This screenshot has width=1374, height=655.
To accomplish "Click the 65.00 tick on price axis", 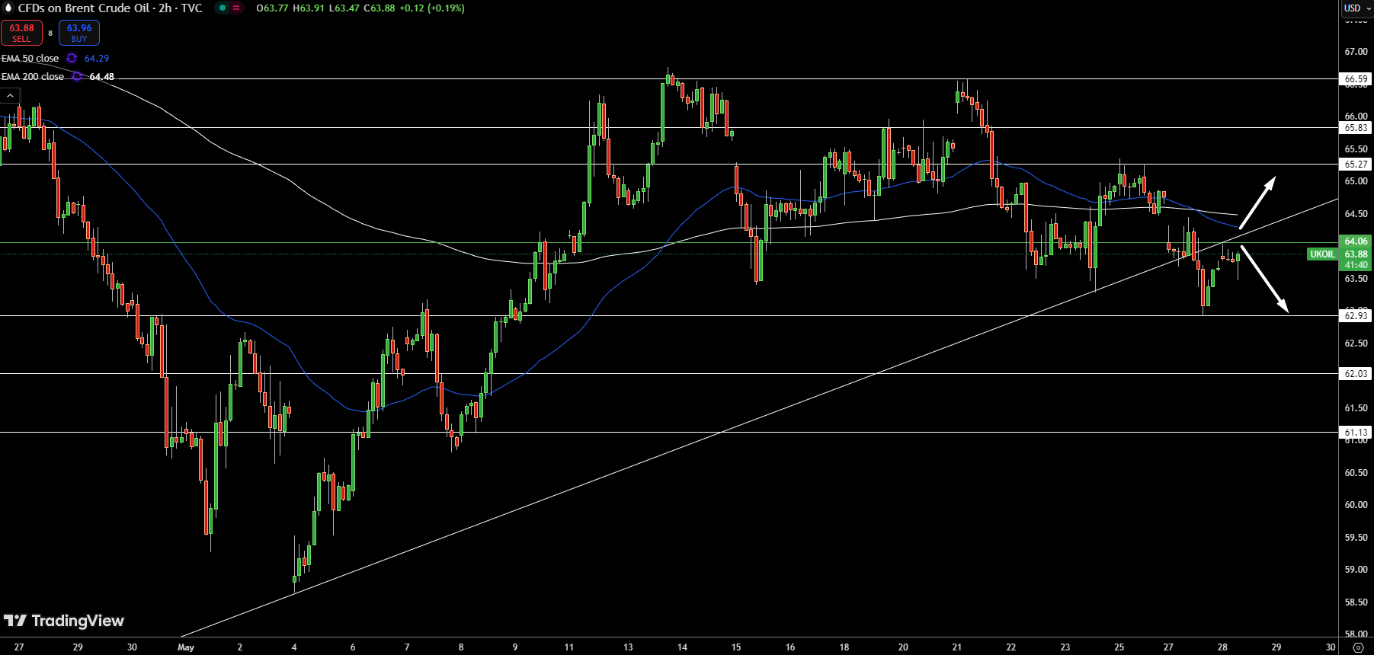I will click(1356, 181).
